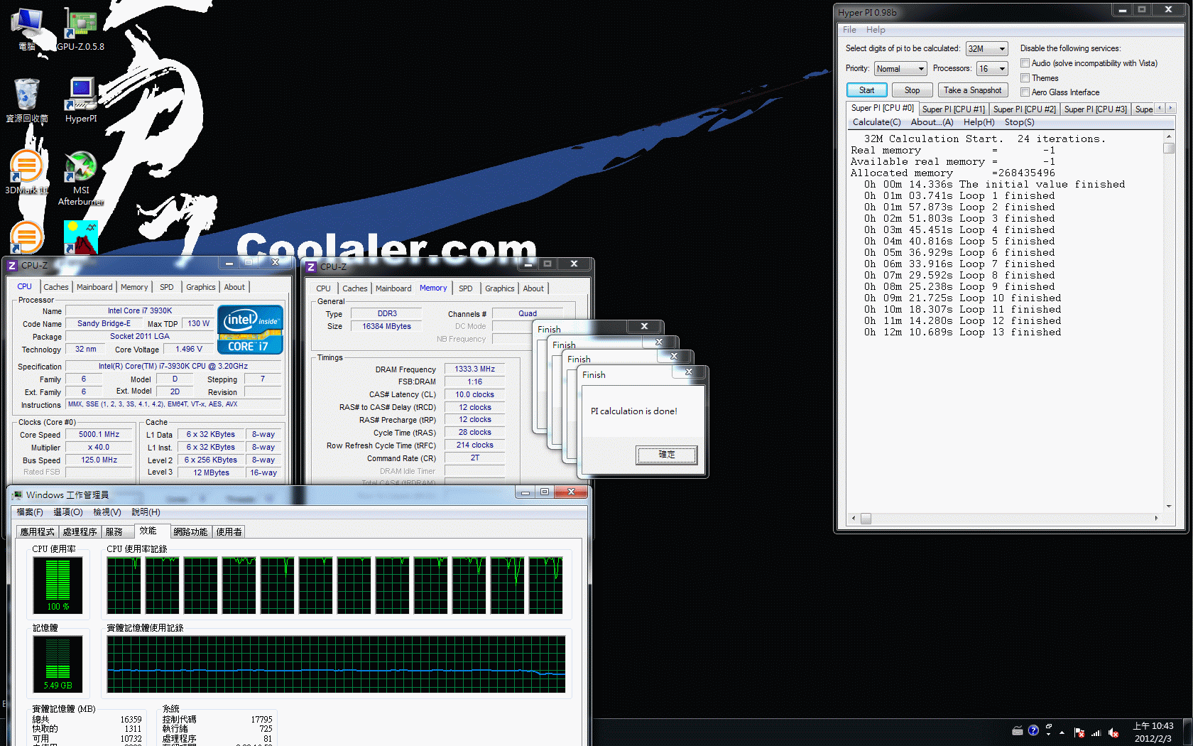The height and width of the screenshot is (746, 1193).
Task: Open the GPU-Z.0.5.8 desktop shortcut
Action: pyautogui.click(x=80, y=28)
